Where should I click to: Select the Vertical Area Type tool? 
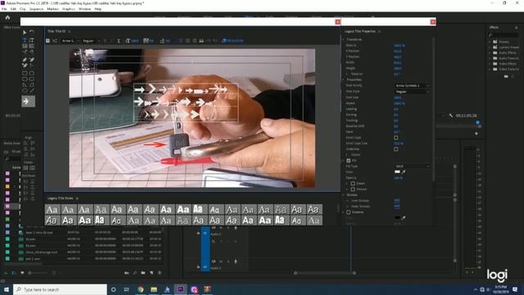coord(32,46)
